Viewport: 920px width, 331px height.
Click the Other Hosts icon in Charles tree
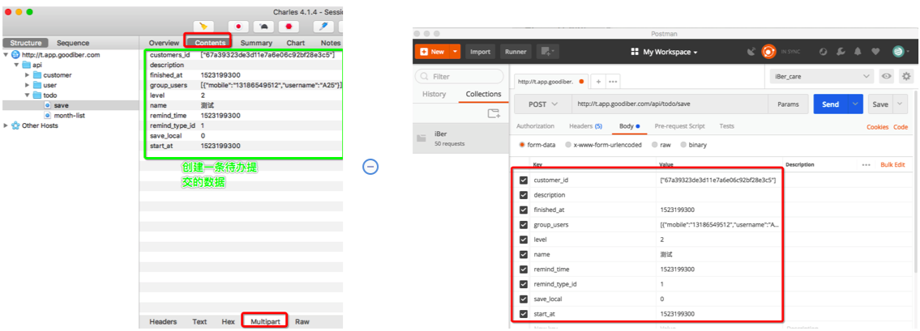(x=15, y=125)
